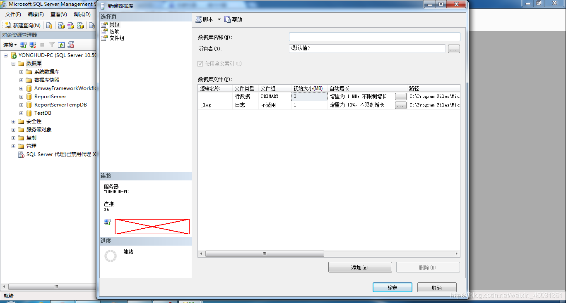The image size is (566, 303).
Task: Expand the ReportServerTempDB database node
Action: pos(21,105)
